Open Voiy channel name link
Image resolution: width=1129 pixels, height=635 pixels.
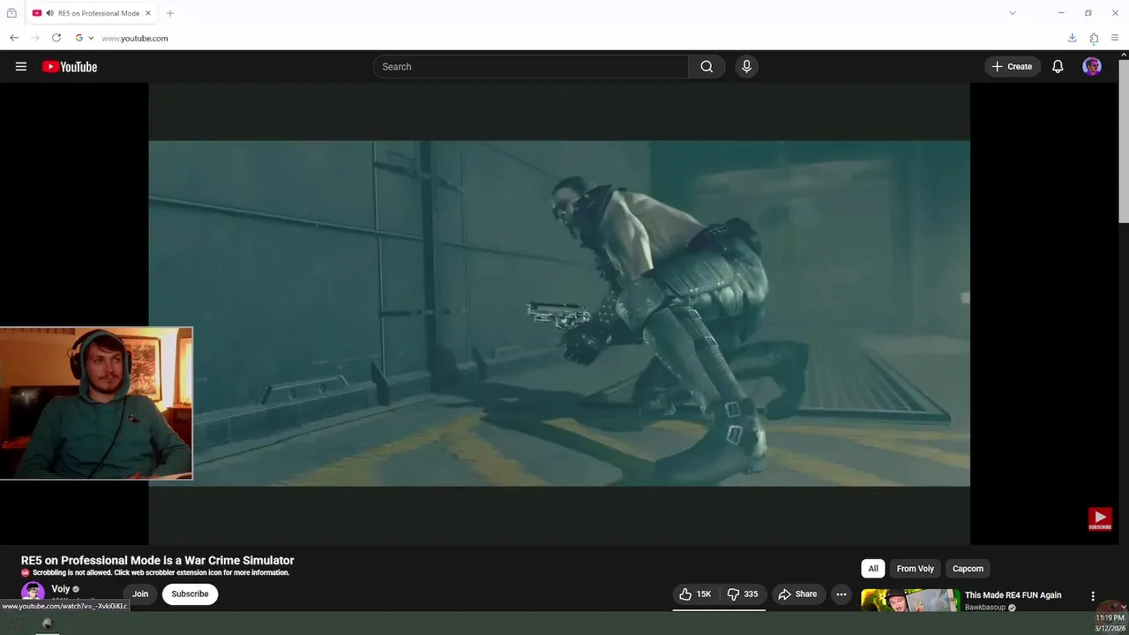(x=61, y=589)
